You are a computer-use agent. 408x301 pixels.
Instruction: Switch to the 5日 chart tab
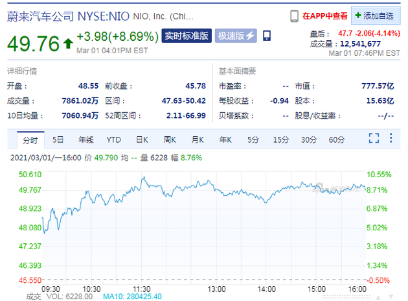(58, 139)
